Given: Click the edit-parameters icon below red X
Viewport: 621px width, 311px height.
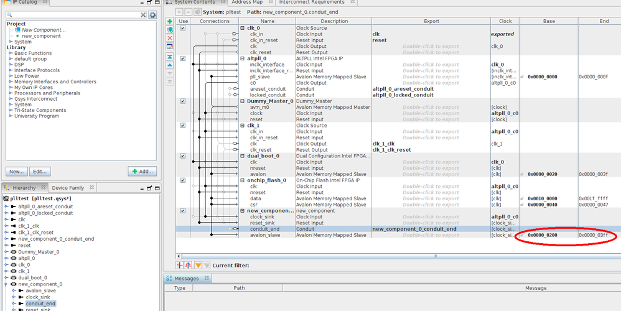Looking at the screenshot, I should (170, 47).
